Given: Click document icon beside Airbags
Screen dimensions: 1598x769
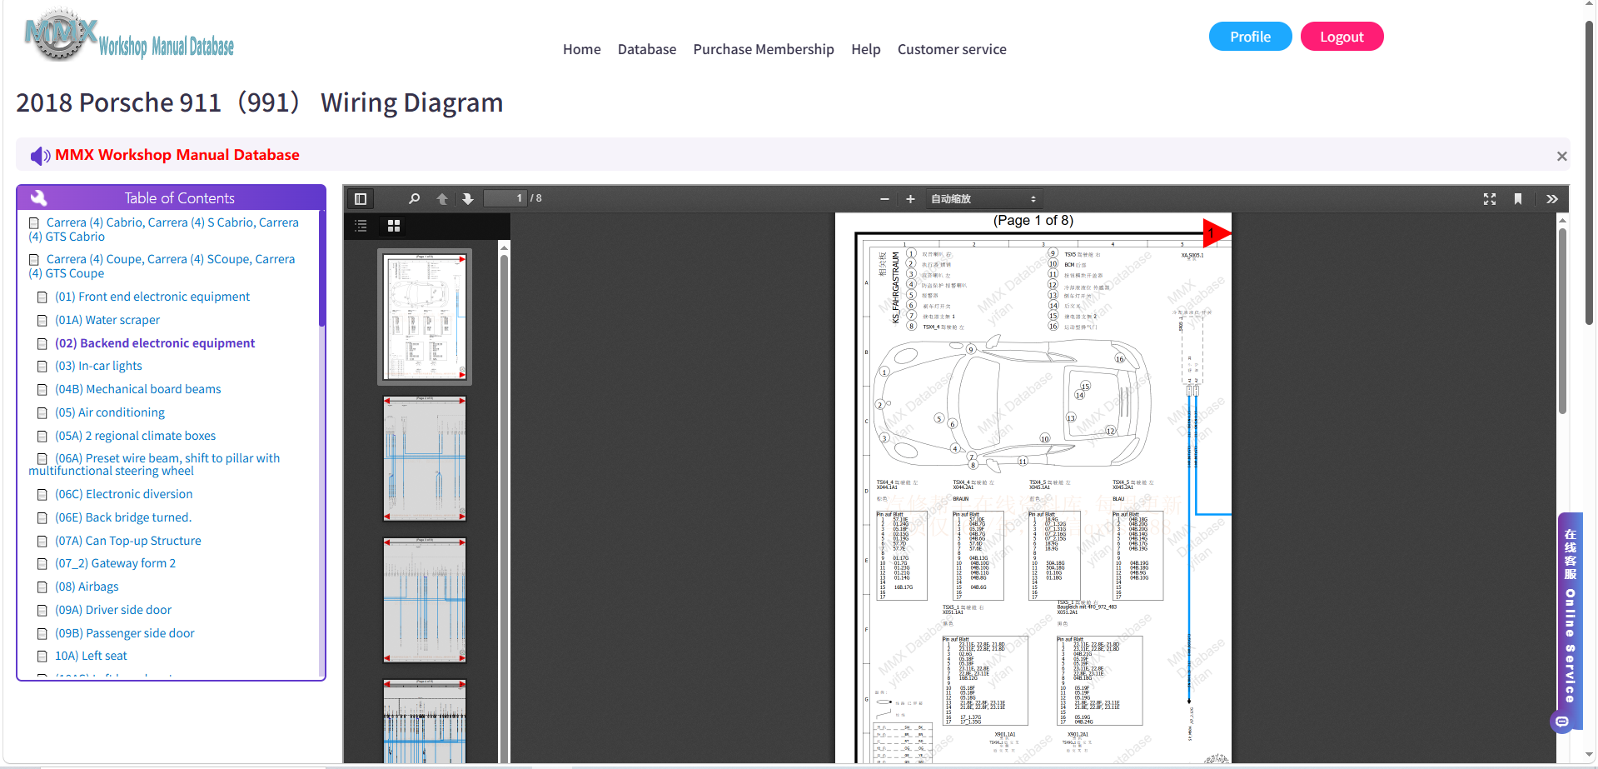Looking at the screenshot, I should 42,587.
